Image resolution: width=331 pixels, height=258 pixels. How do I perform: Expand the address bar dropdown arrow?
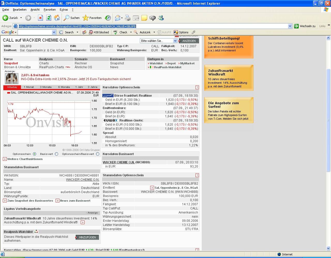coord(290,26)
